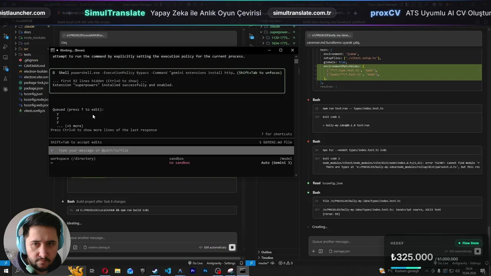Image resolution: width=491 pixels, height=276 pixels.
Task: Click the e:\PROJELER\LocalAIHUB\sr... file reference chip
Action: pos(83,35)
